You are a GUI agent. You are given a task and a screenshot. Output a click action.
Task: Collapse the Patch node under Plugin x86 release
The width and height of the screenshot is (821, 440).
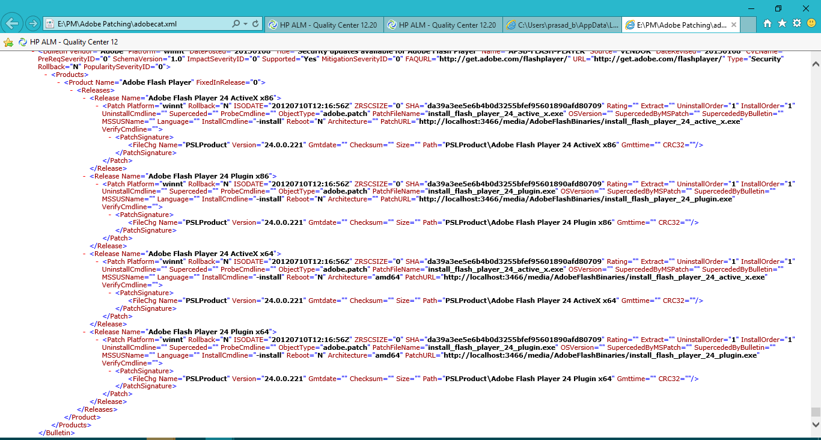tap(97, 184)
